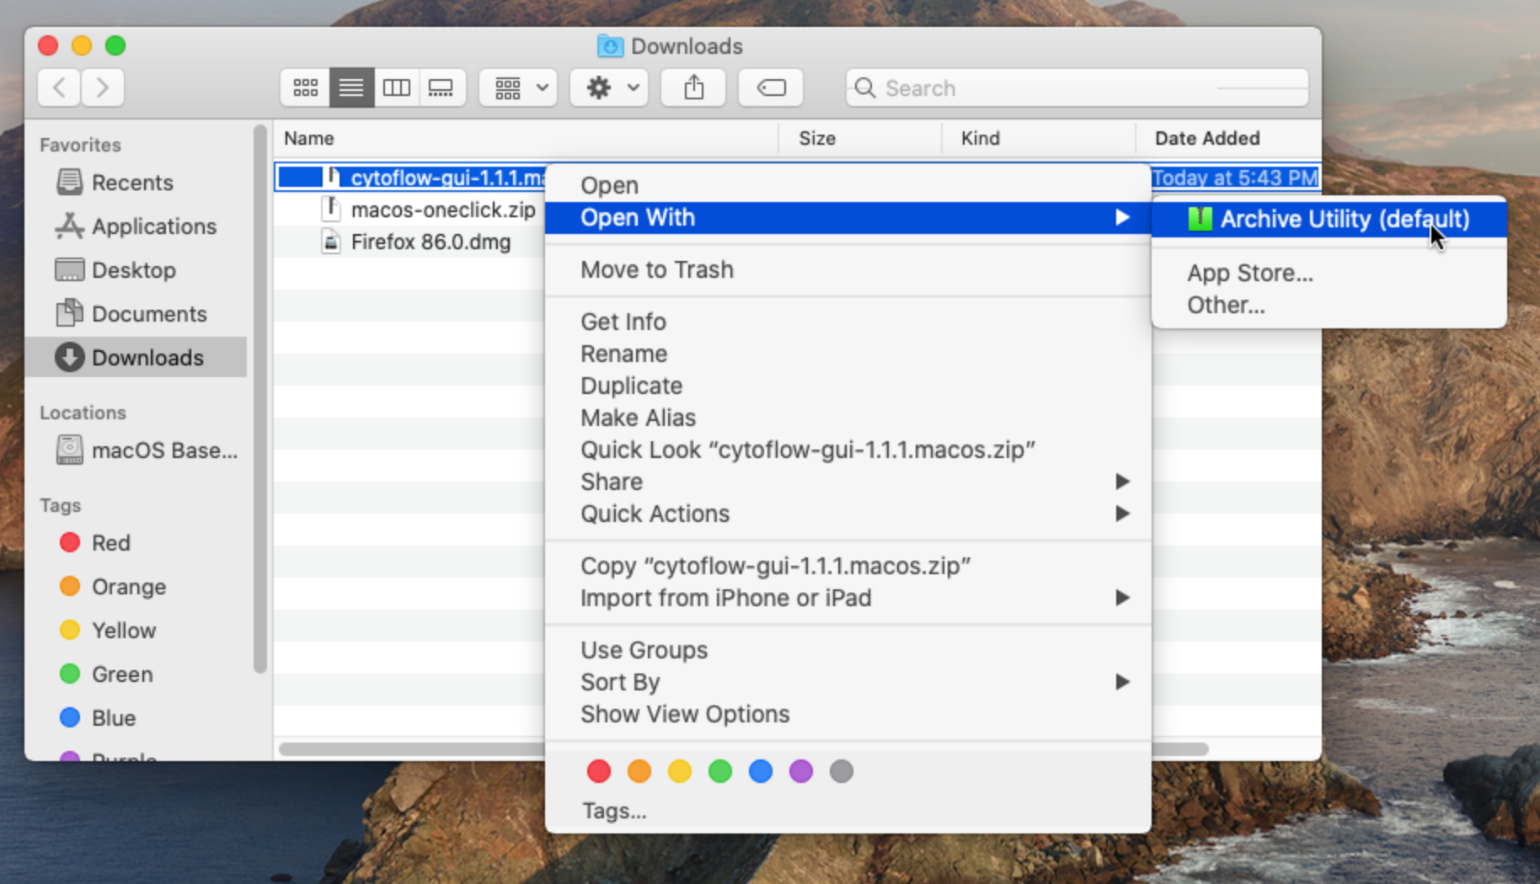Expand the Sort By submenu

(848, 682)
